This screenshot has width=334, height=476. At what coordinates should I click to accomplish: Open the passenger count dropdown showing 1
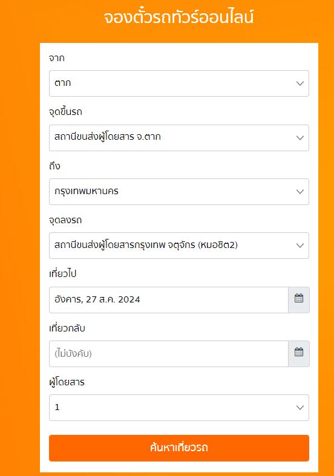point(179,408)
